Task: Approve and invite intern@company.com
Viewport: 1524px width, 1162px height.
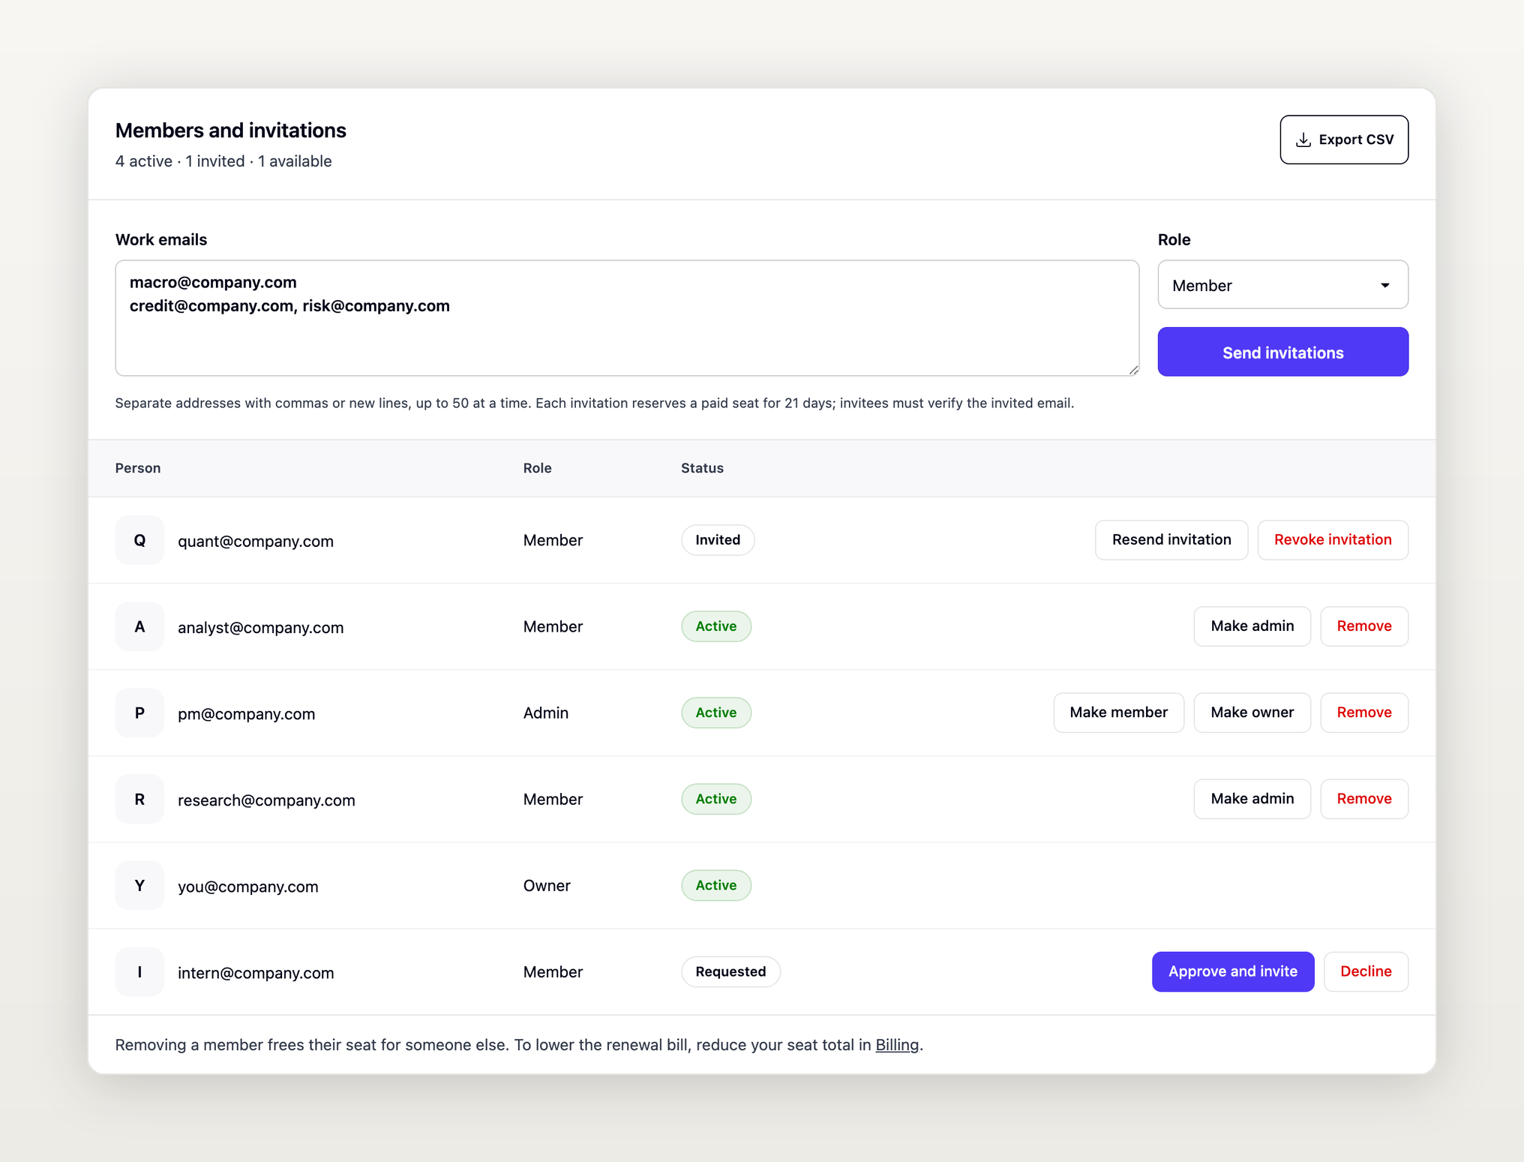Action: (x=1232, y=971)
